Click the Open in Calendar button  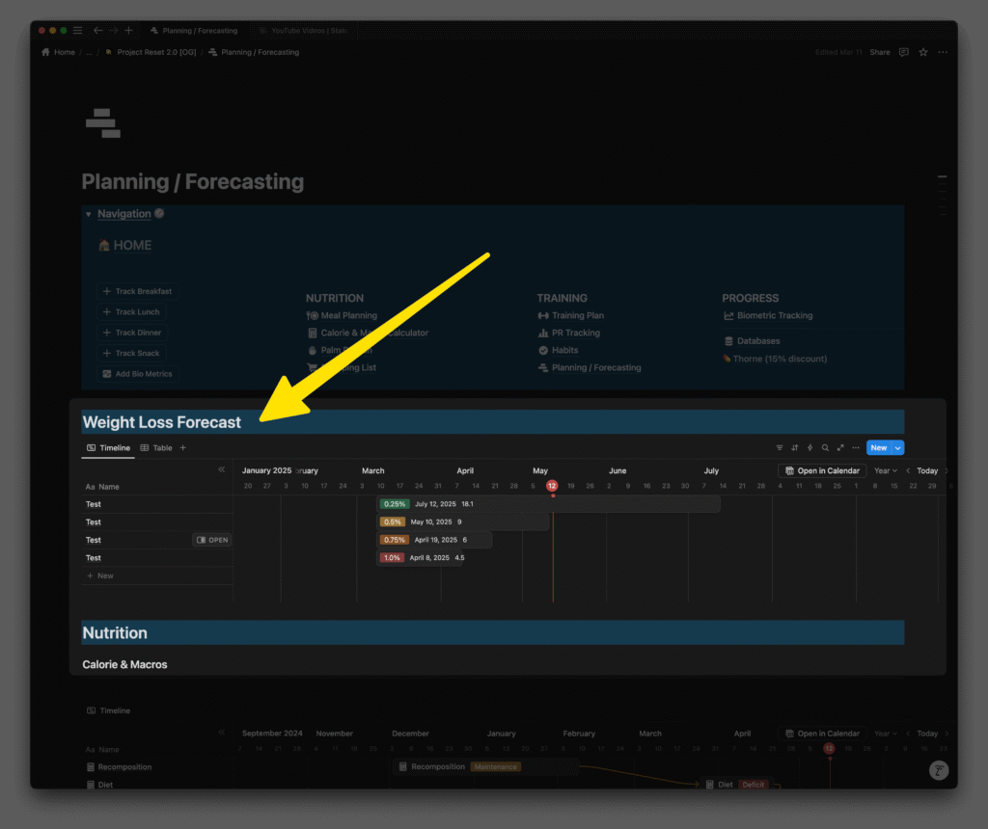click(821, 471)
